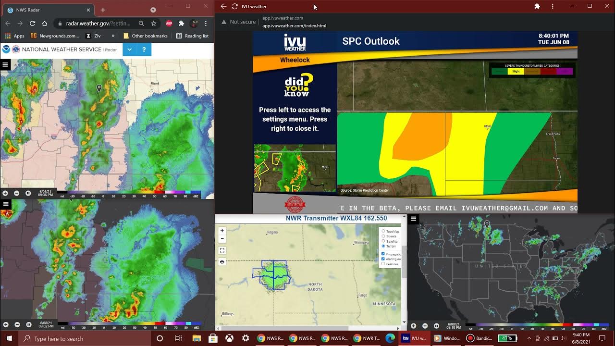Click the zoom magnifier icon in address bar
Viewport: 615px width, 346px height.
[141, 23]
